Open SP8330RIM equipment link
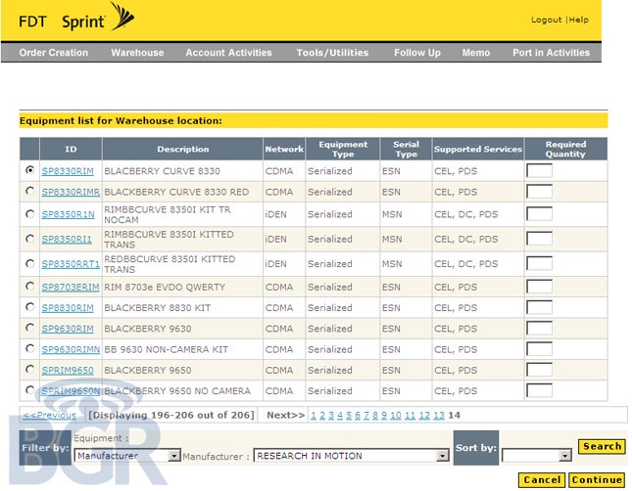The image size is (632, 491). 68,171
